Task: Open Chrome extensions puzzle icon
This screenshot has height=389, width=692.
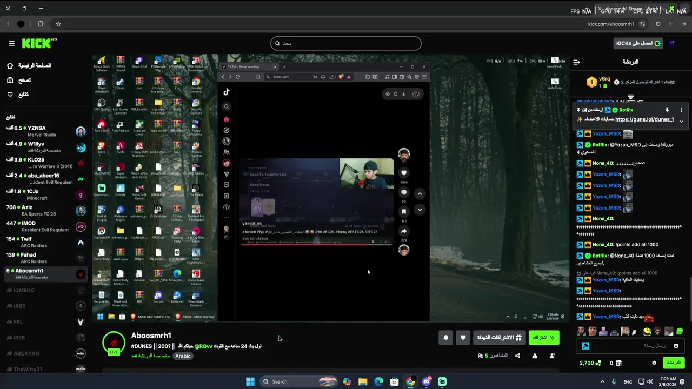Action: click(x=41, y=24)
